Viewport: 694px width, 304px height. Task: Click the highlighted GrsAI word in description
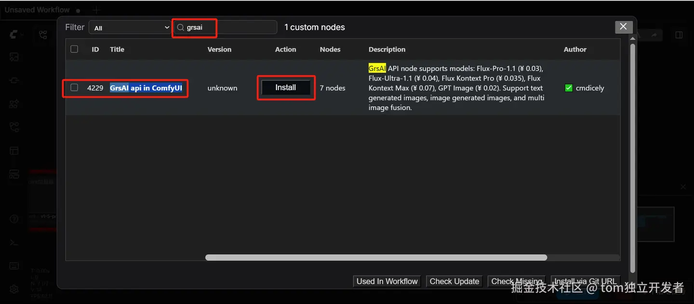[377, 69]
